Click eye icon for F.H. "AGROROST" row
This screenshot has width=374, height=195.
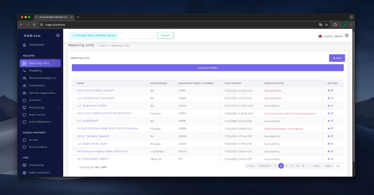329,121
